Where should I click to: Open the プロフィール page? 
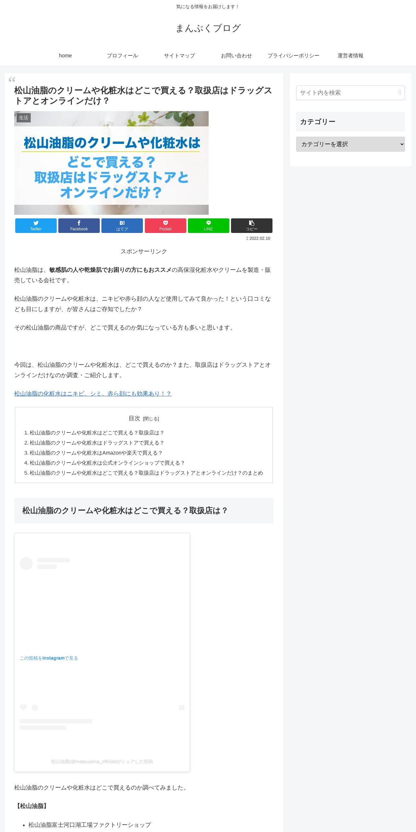[x=122, y=56]
